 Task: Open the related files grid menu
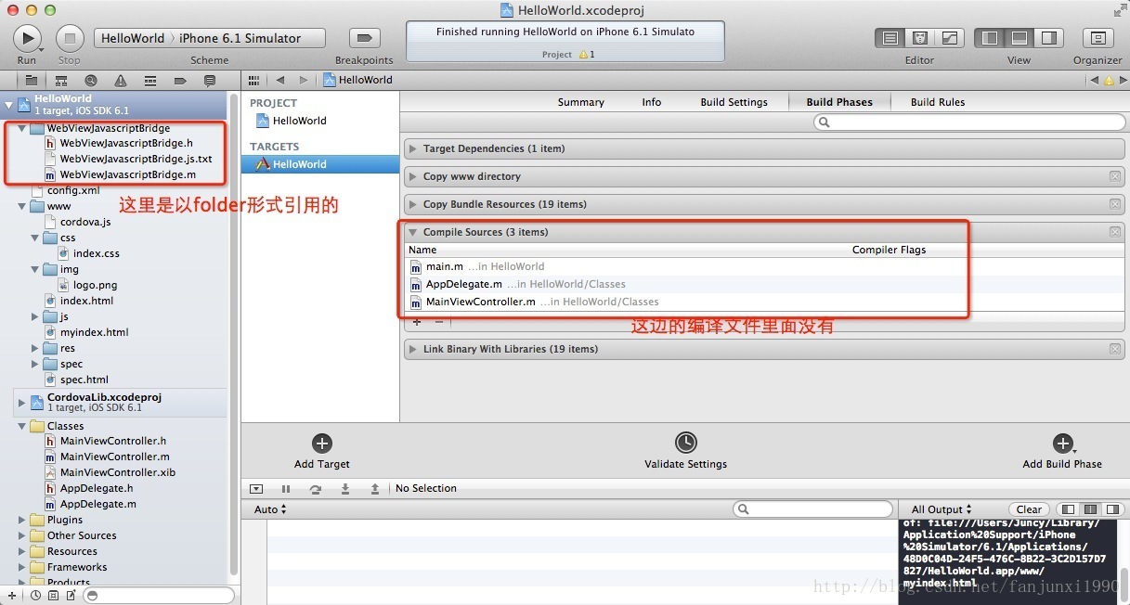click(253, 80)
